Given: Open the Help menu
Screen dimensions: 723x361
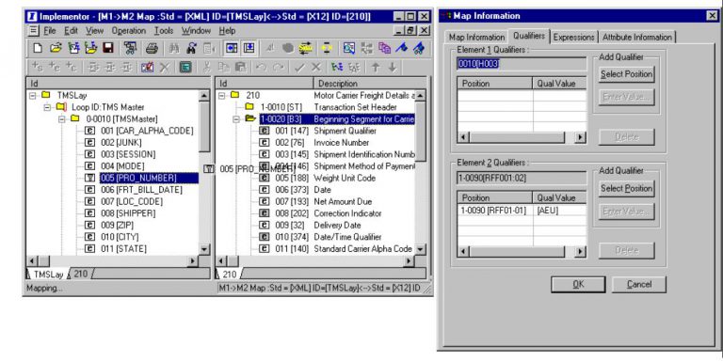Looking at the screenshot, I should click(227, 31).
